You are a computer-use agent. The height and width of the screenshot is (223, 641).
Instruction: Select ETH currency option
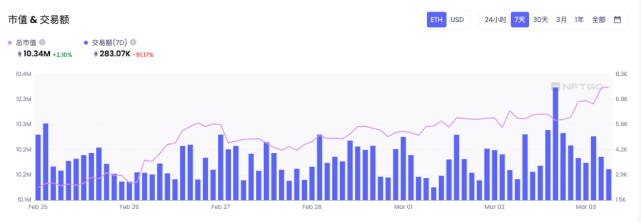[x=436, y=20]
